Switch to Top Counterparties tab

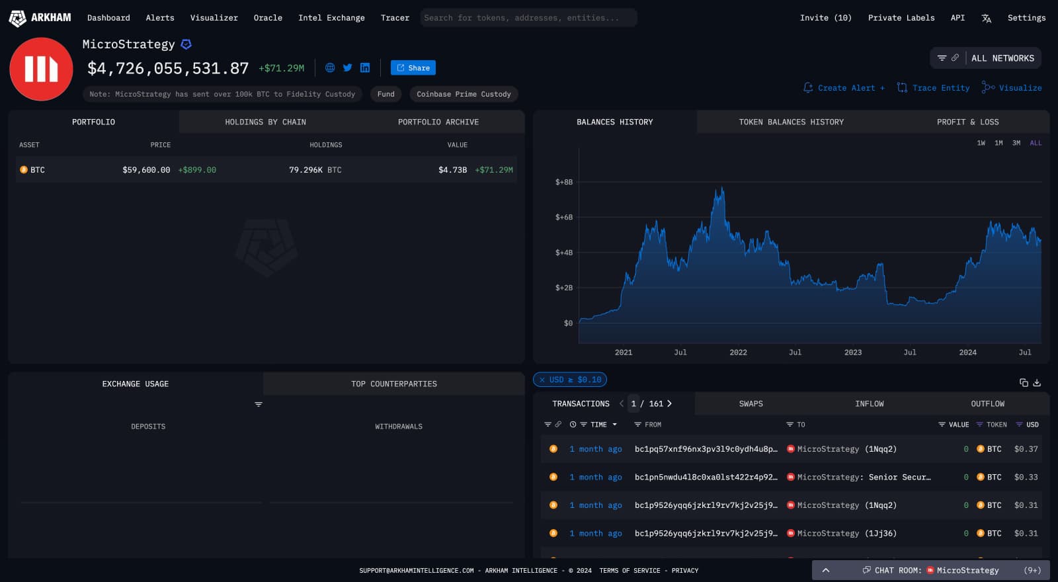[394, 384]
